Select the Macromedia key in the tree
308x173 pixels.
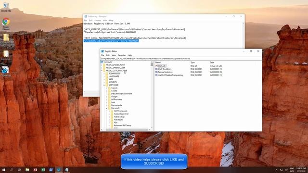(116, 105)
